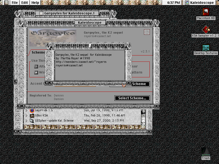Switch to the Scheme tab

point(38,52)
